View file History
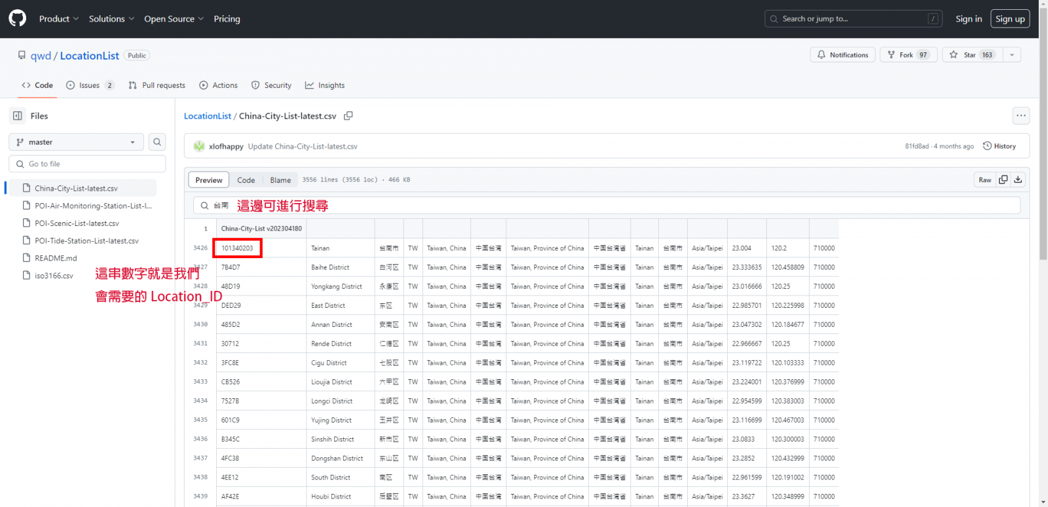 1000,146
